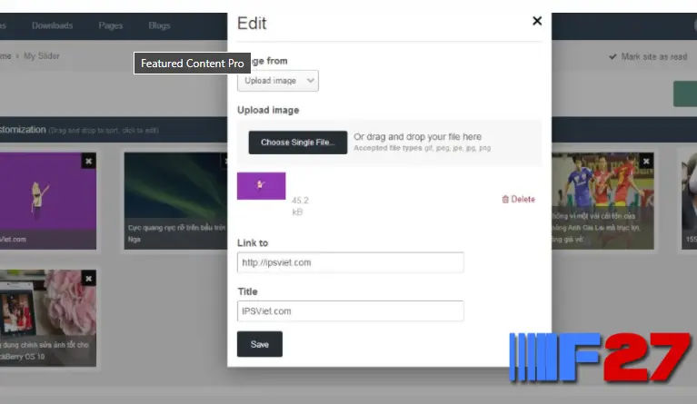Click the checkmark beside Mark site as read

coord(612,56)
